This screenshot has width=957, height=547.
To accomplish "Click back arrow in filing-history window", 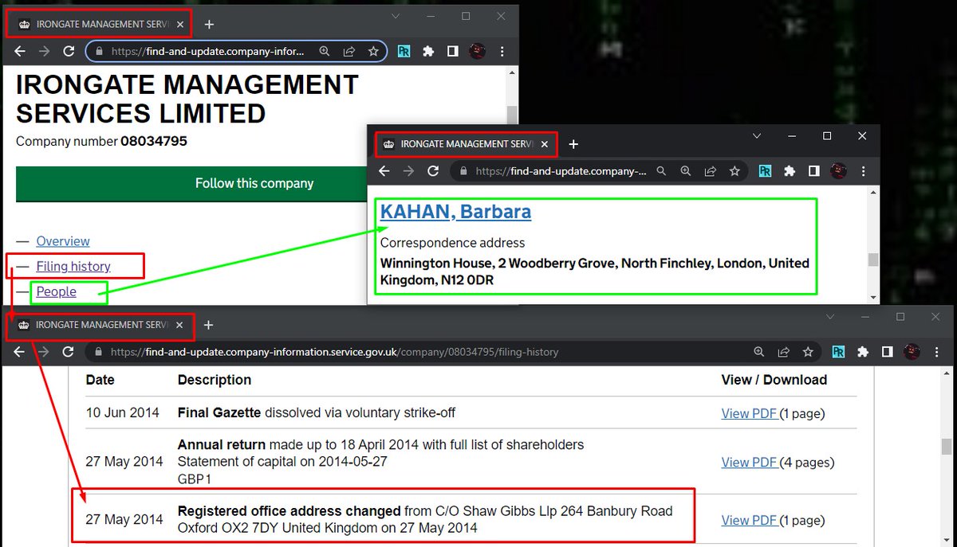I will (x=20, y=352).
